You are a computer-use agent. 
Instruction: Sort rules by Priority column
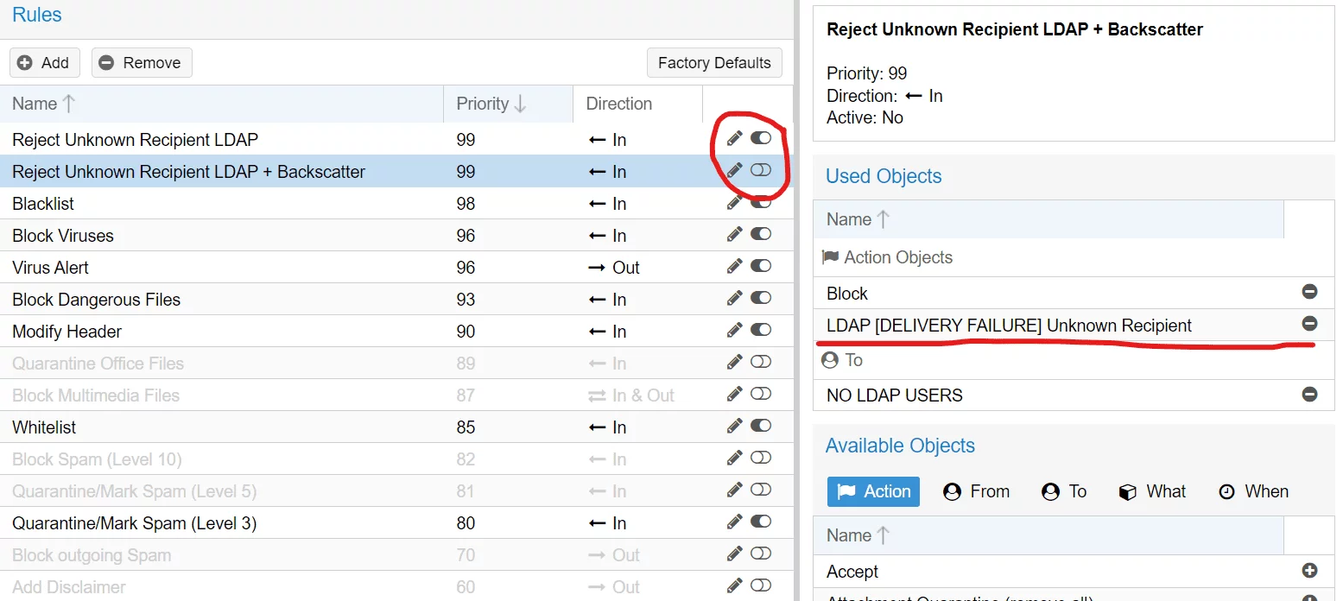[491, 104]
